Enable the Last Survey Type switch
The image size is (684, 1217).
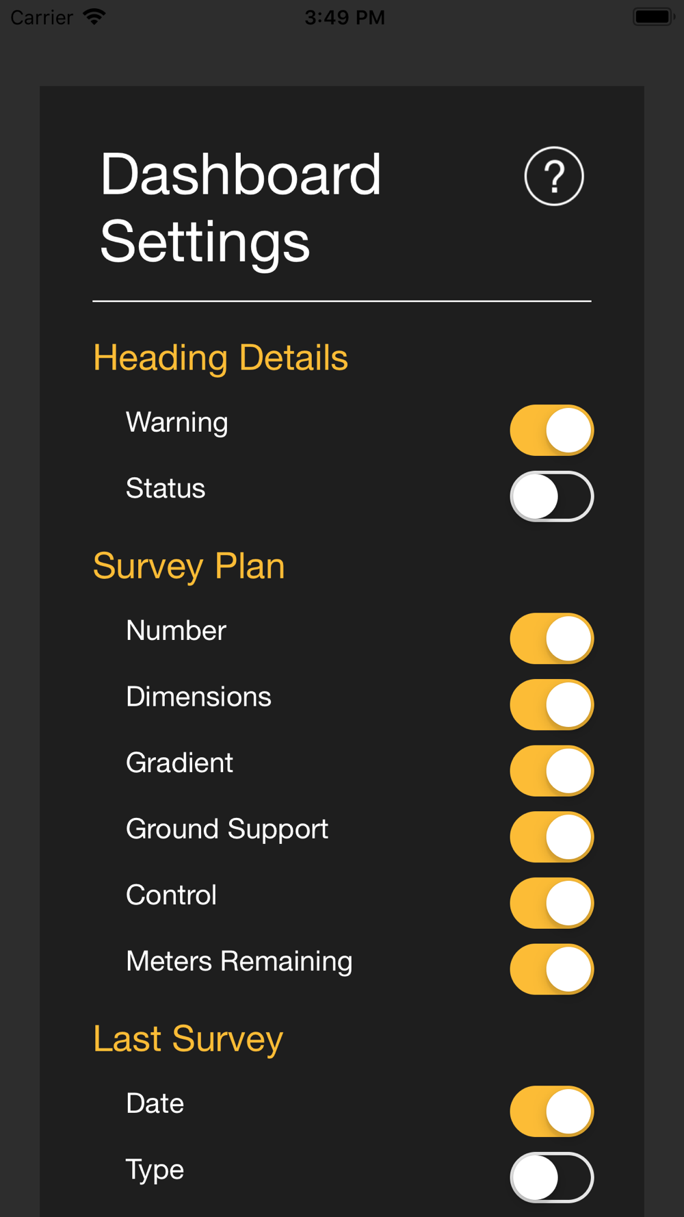(551, 1177)
